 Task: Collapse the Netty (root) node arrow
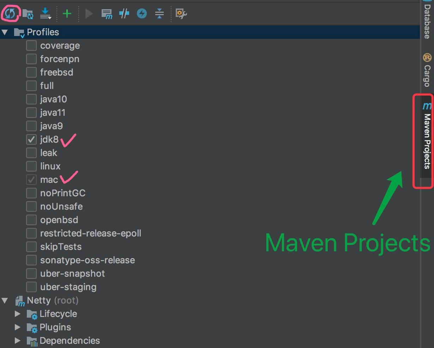[x=5, y=301]
